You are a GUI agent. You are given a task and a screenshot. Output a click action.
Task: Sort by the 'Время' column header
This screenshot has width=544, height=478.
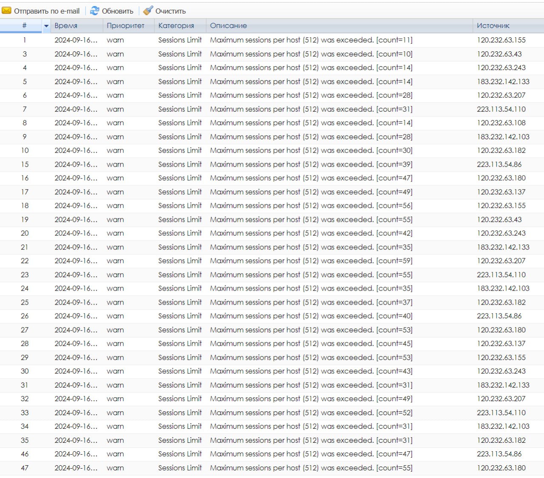coord(66,25)
